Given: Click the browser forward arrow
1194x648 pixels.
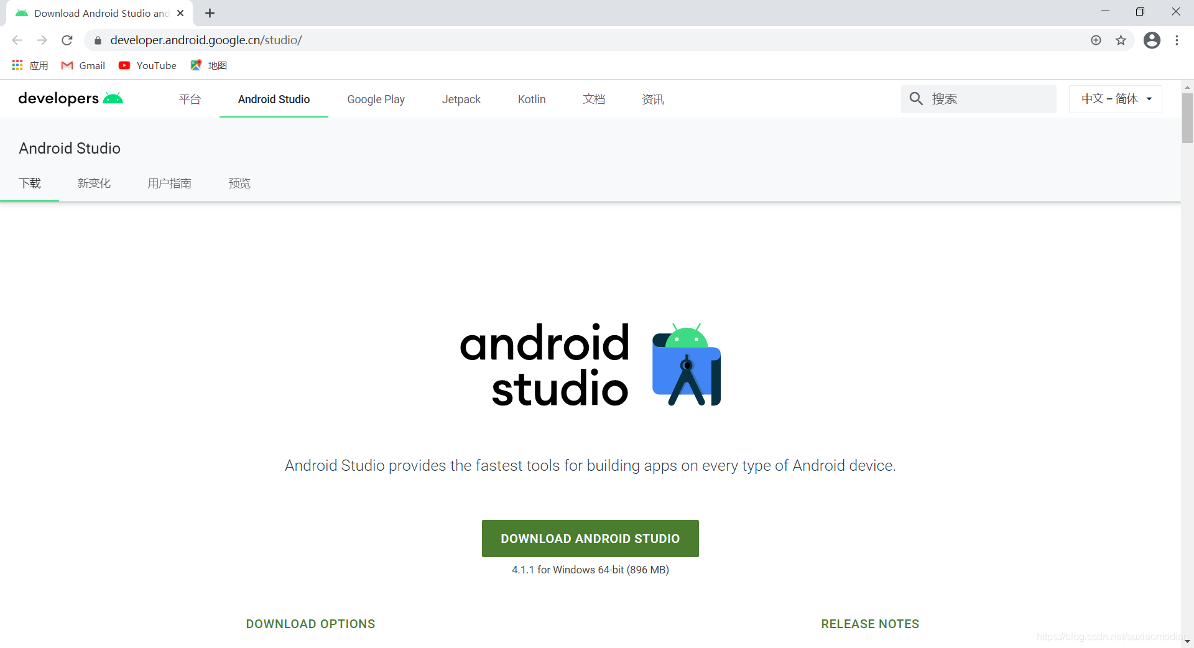Looking at the screenshot, I should tap(42, 40).
